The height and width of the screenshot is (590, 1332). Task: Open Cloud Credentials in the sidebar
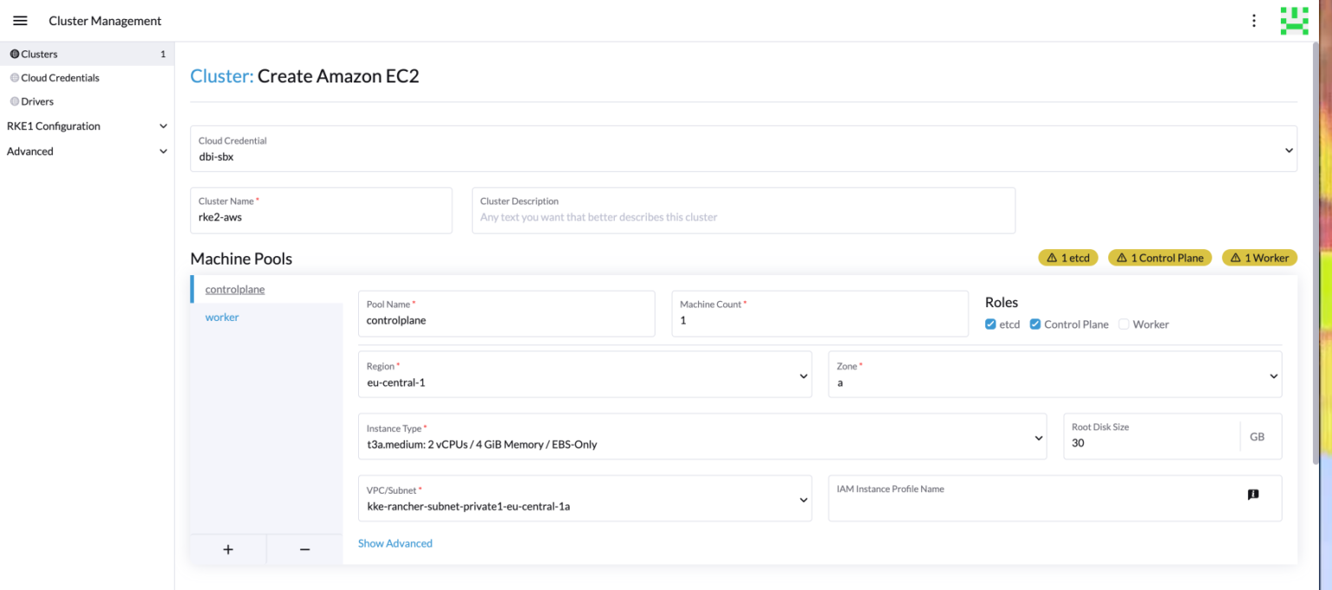click(x=60, y=78)
